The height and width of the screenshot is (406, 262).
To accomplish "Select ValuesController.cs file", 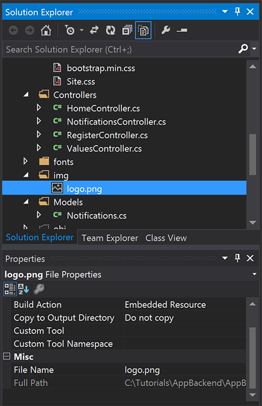I will [x=104, y=149].
